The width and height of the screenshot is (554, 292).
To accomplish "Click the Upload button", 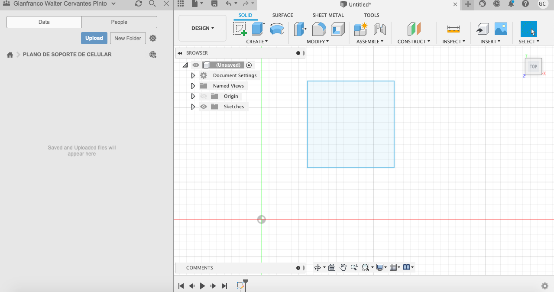I will pos(94,38).
